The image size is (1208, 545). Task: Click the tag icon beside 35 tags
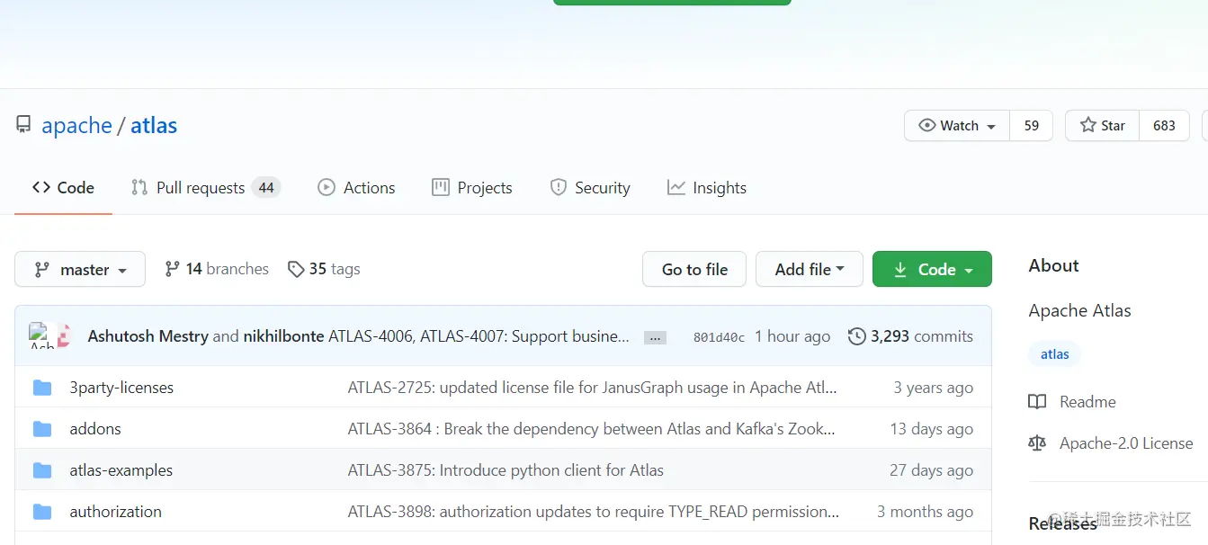coord(296,269)
